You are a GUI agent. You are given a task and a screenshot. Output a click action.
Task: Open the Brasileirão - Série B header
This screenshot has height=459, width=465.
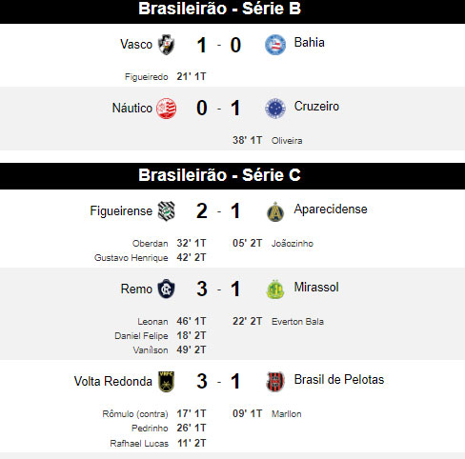pyautogui.click(x=232, y=10)
